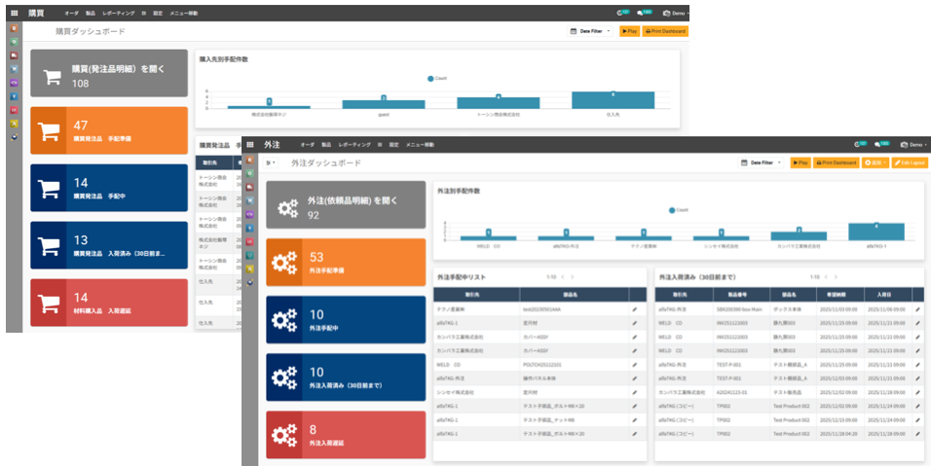
Task: Click edit pencil in first 外注入荷済み row
Action: (x=916, y=308)
